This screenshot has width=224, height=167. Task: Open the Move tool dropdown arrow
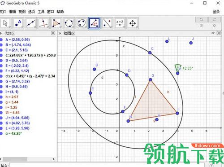click(9, 27)
